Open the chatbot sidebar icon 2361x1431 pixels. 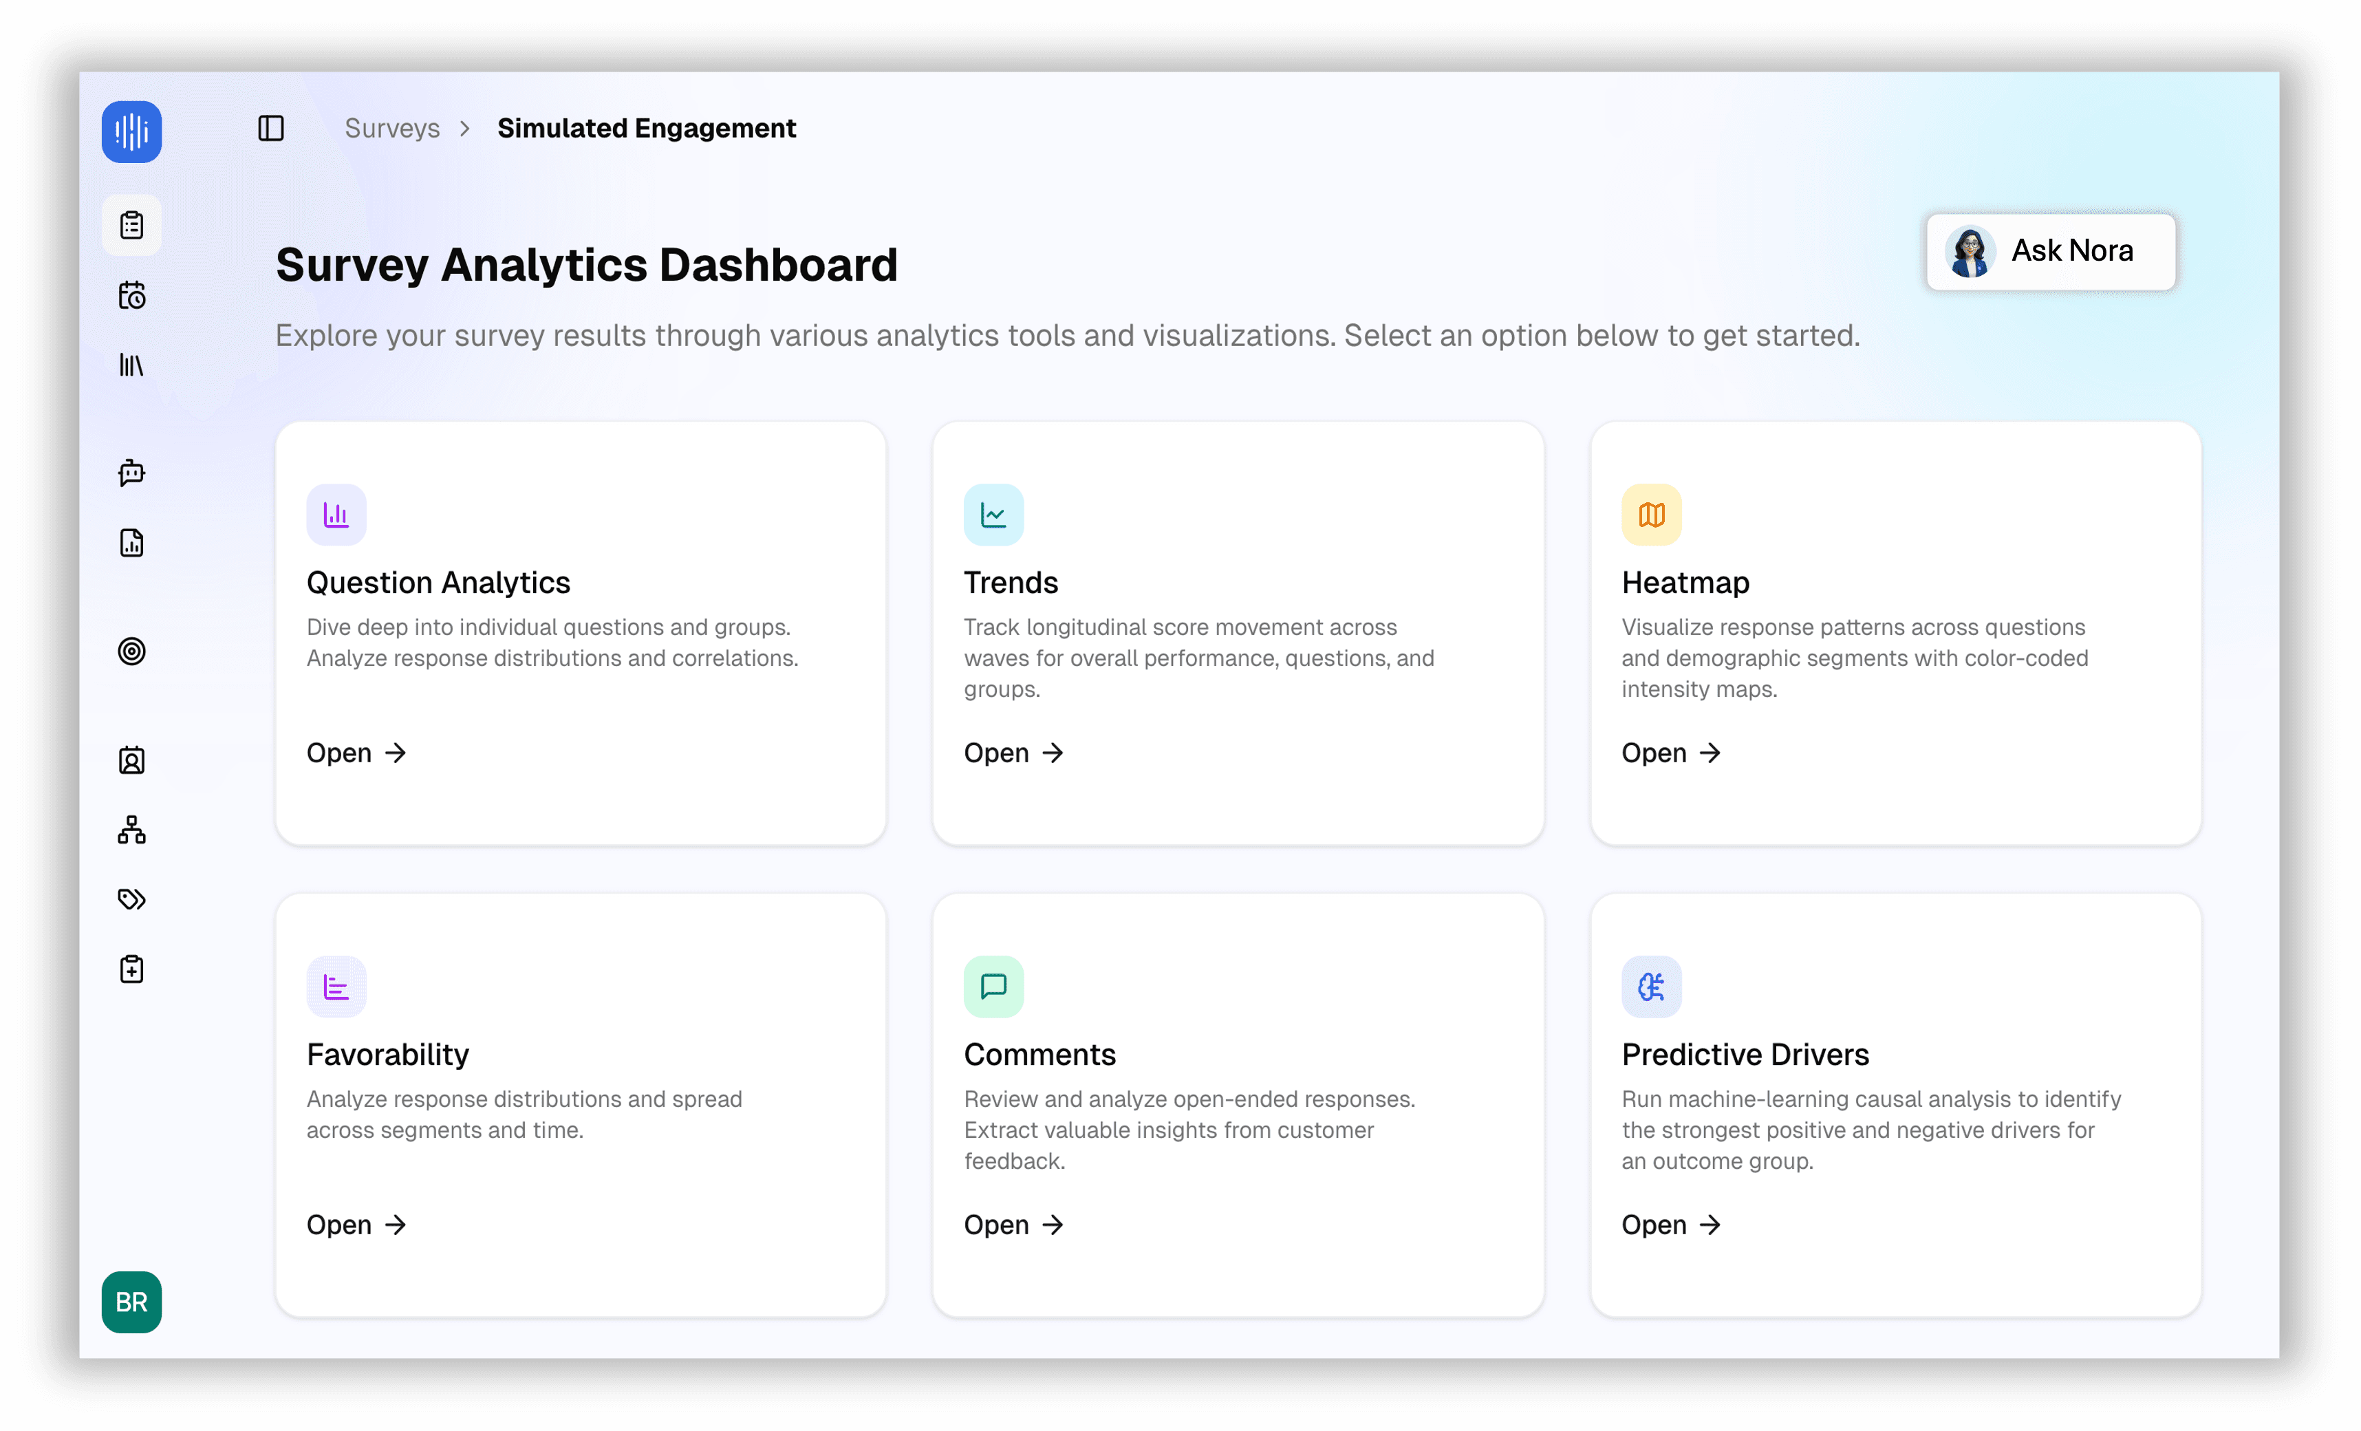tap(131, 473)
